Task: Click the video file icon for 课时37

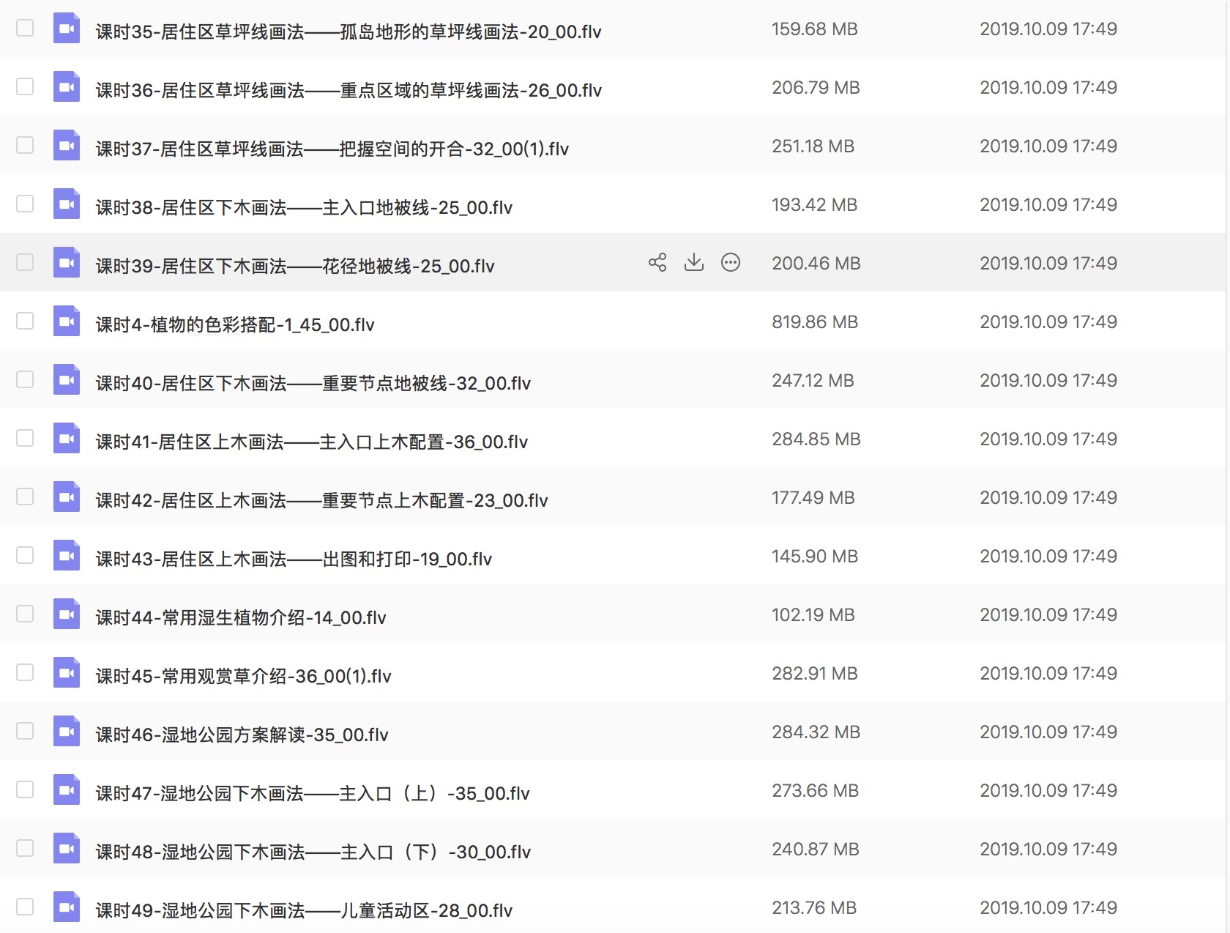Action: click(67, 146)
